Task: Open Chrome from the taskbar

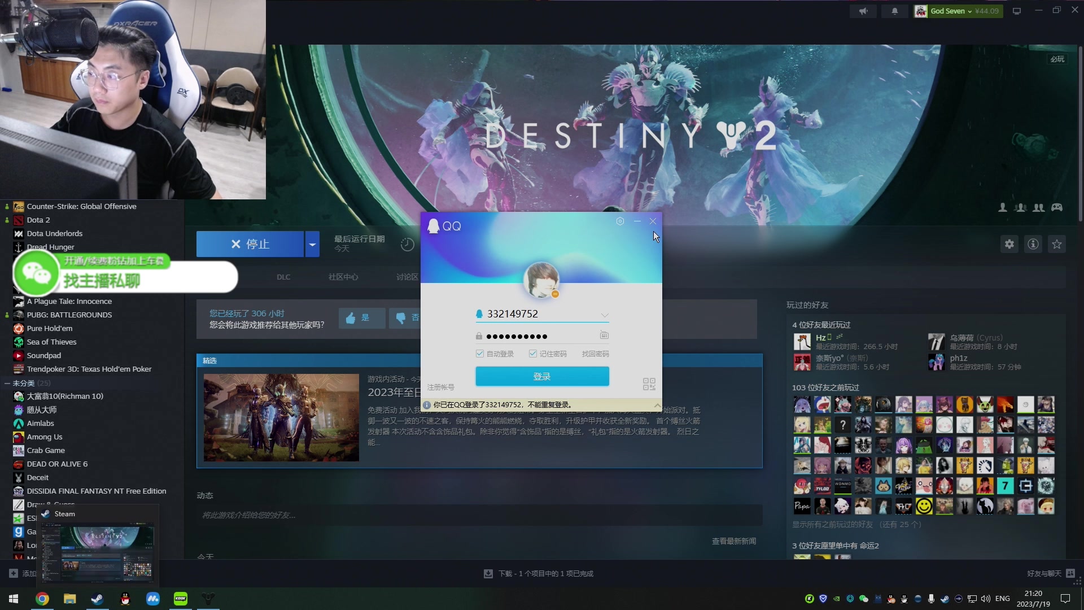Action: point(42,599)
